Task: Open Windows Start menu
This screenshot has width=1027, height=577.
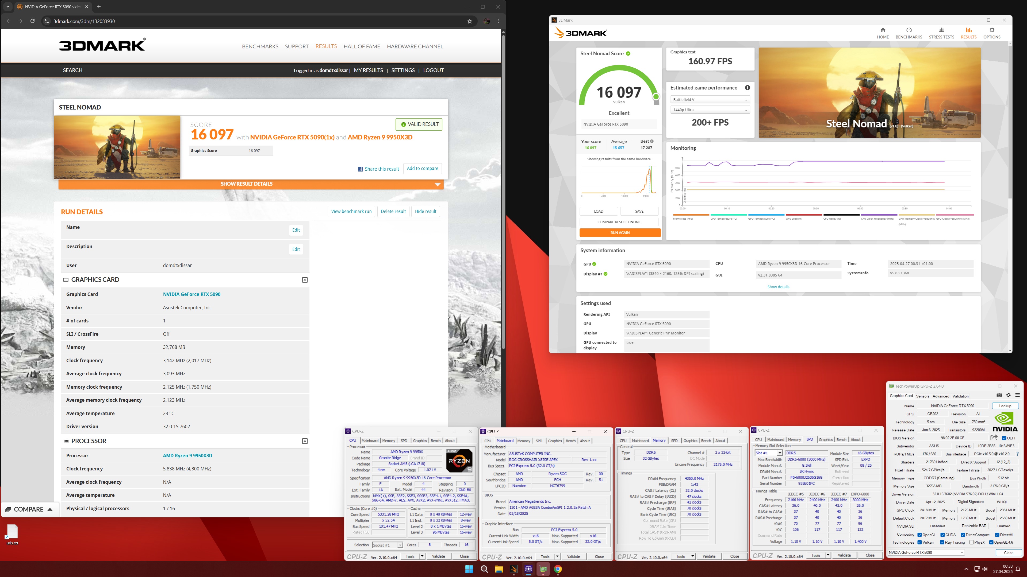Action: point(469,569)
